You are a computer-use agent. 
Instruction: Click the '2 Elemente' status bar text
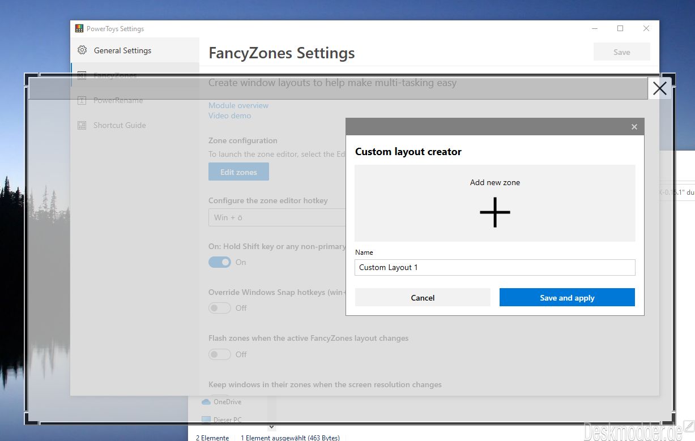click(x=212, y=438)
